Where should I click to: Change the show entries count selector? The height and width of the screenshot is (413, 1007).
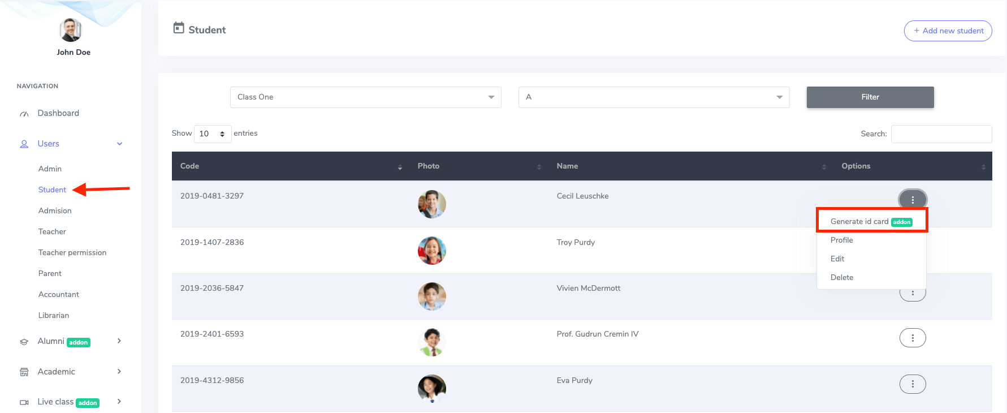tap(212, 134)
